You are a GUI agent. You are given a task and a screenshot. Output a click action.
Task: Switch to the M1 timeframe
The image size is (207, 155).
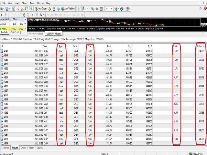click(48, 15)
